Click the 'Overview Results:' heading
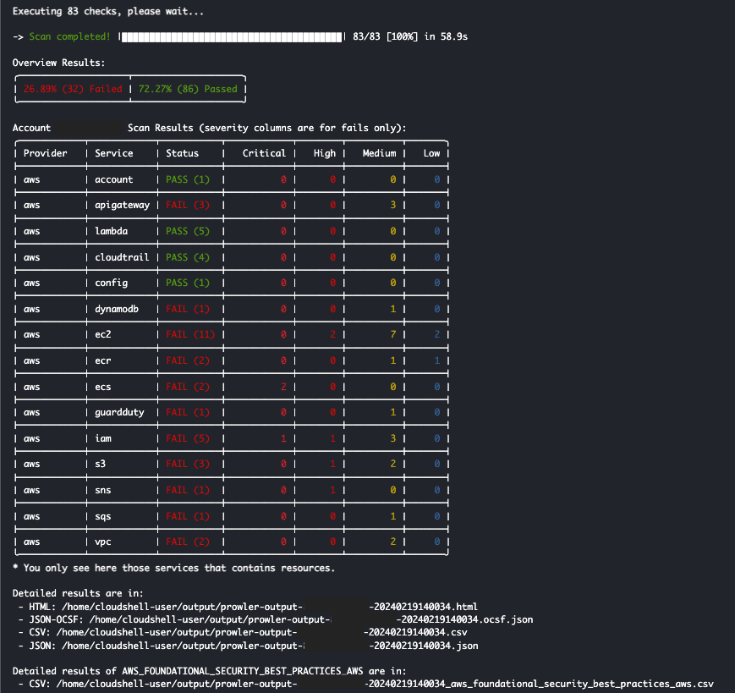The image size is (735, 693). (x=58, y=63)
